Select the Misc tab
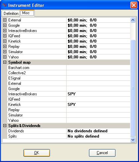Viewport: 139px width, 162px height. coord(27,13)
